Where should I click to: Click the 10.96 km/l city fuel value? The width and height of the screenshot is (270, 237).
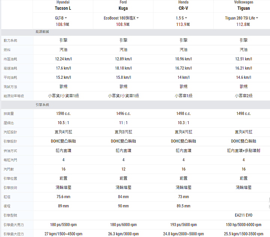coord(183,59)
